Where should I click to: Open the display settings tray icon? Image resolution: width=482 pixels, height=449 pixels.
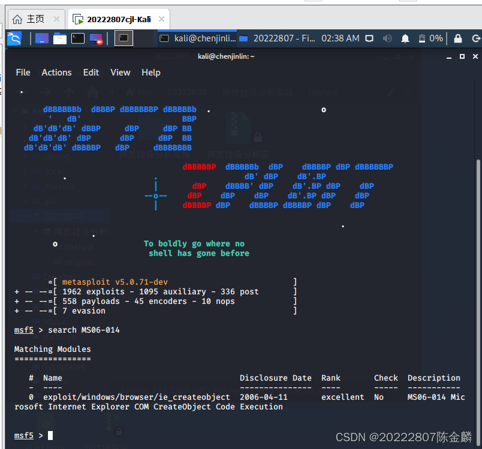pos(369,38)
